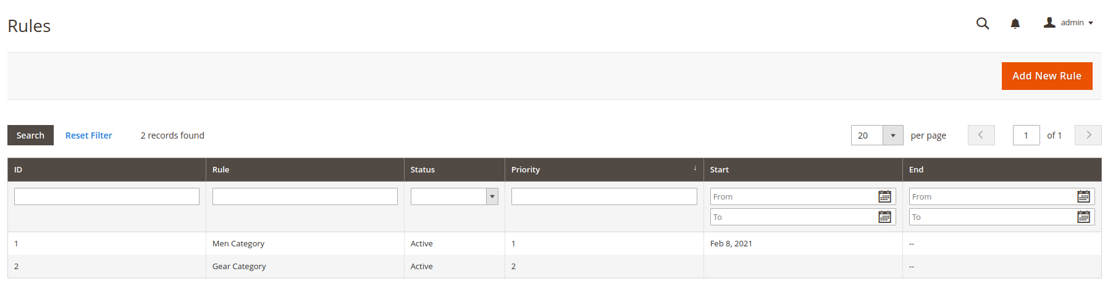Click the current page number field
The height and width of the screenshot is (295, 1113).
point(1026,135)
